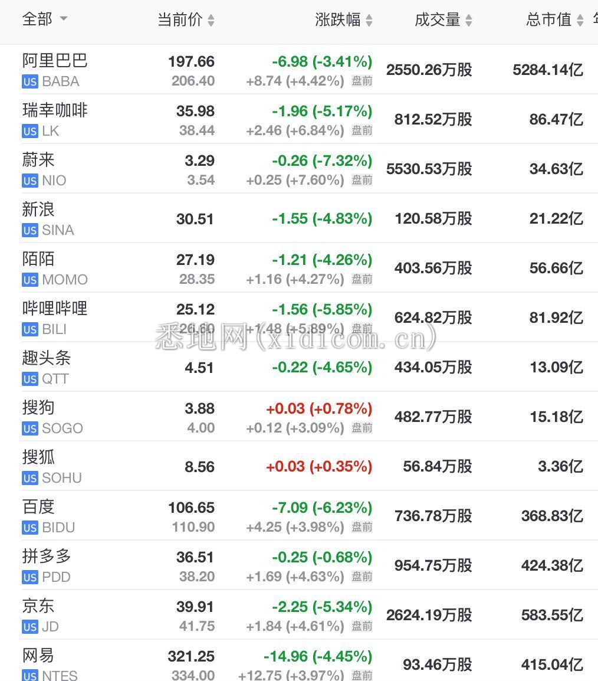Open the 拼多多 stock name
The width and height of the screenshot is (598, 681).
pos(47,556)
